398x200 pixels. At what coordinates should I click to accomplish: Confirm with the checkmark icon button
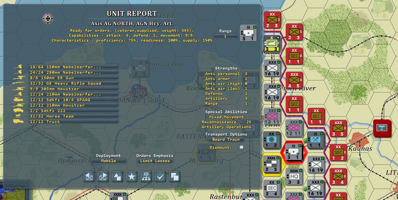point(161,177)
